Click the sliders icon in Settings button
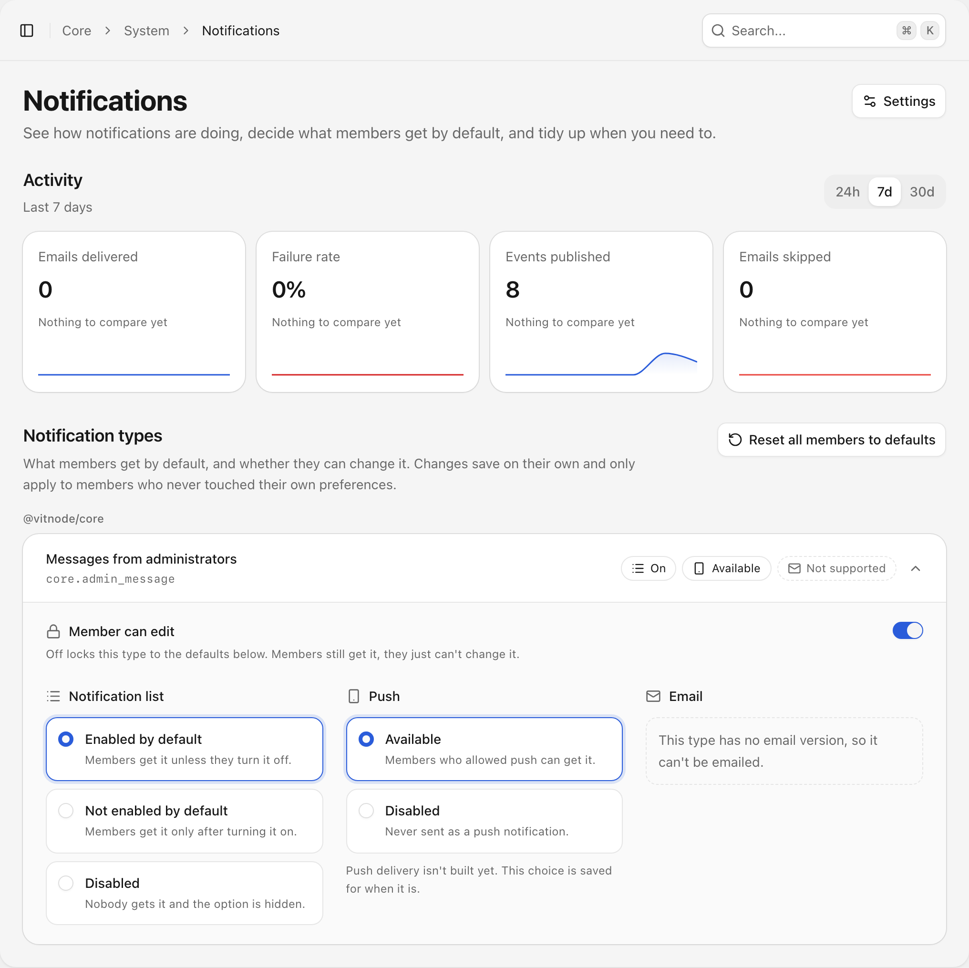Image resolution: width=969 pixels, height=968 pixels. 870,101
